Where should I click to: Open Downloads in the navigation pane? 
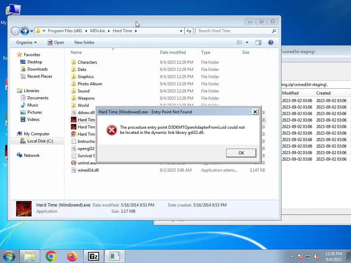point(37,69)
